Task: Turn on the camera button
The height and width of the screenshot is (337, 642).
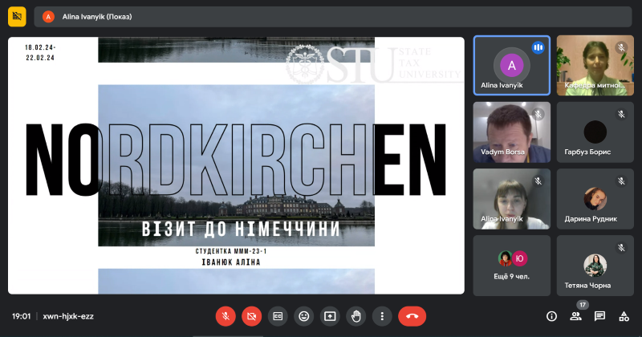Action: (x=252, y=316)
